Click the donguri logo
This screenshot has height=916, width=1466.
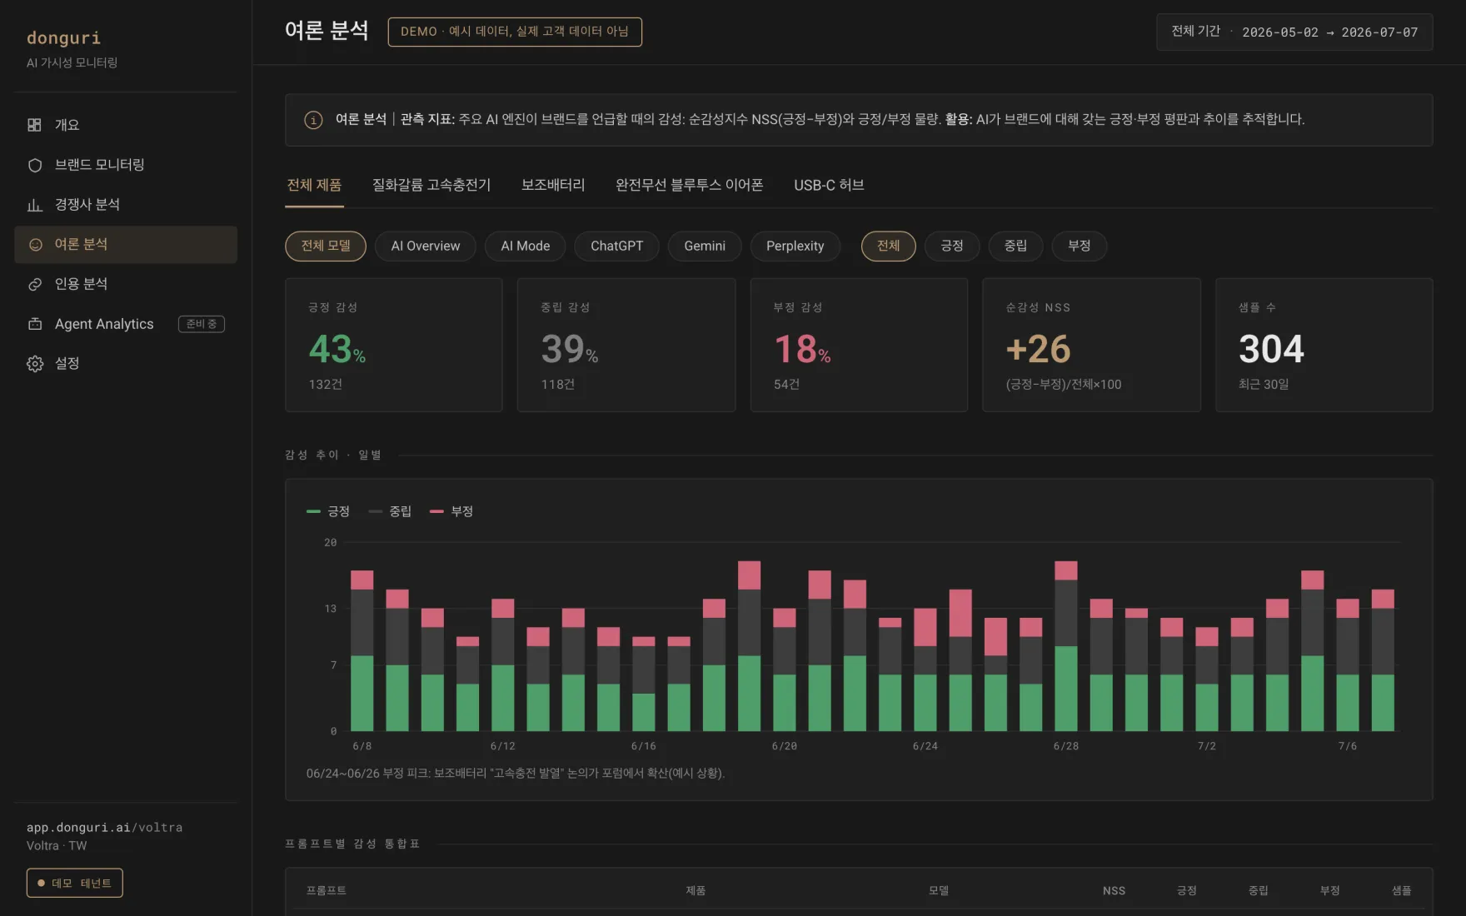coord(63,37)
